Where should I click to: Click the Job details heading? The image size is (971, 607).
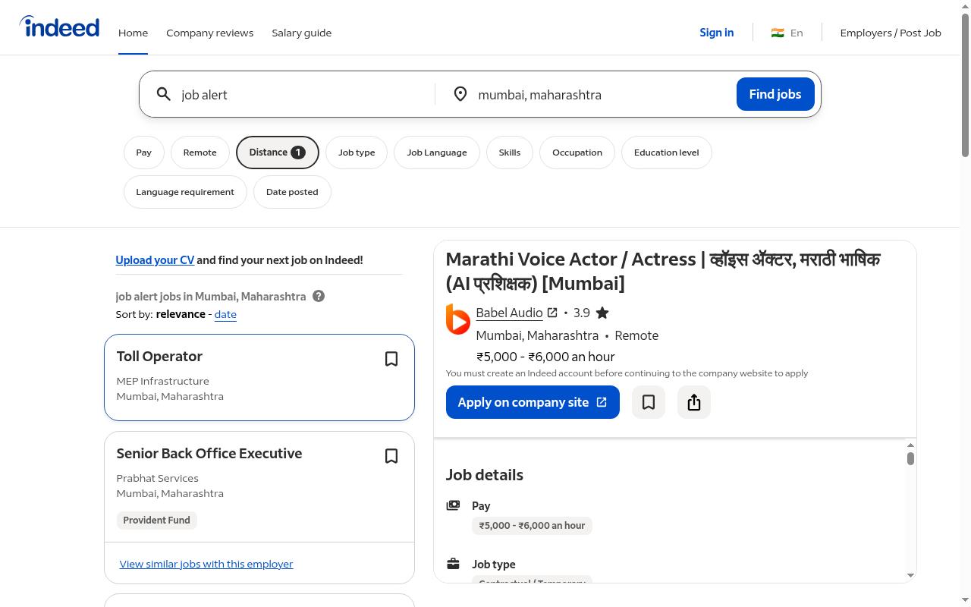(485, 475)
